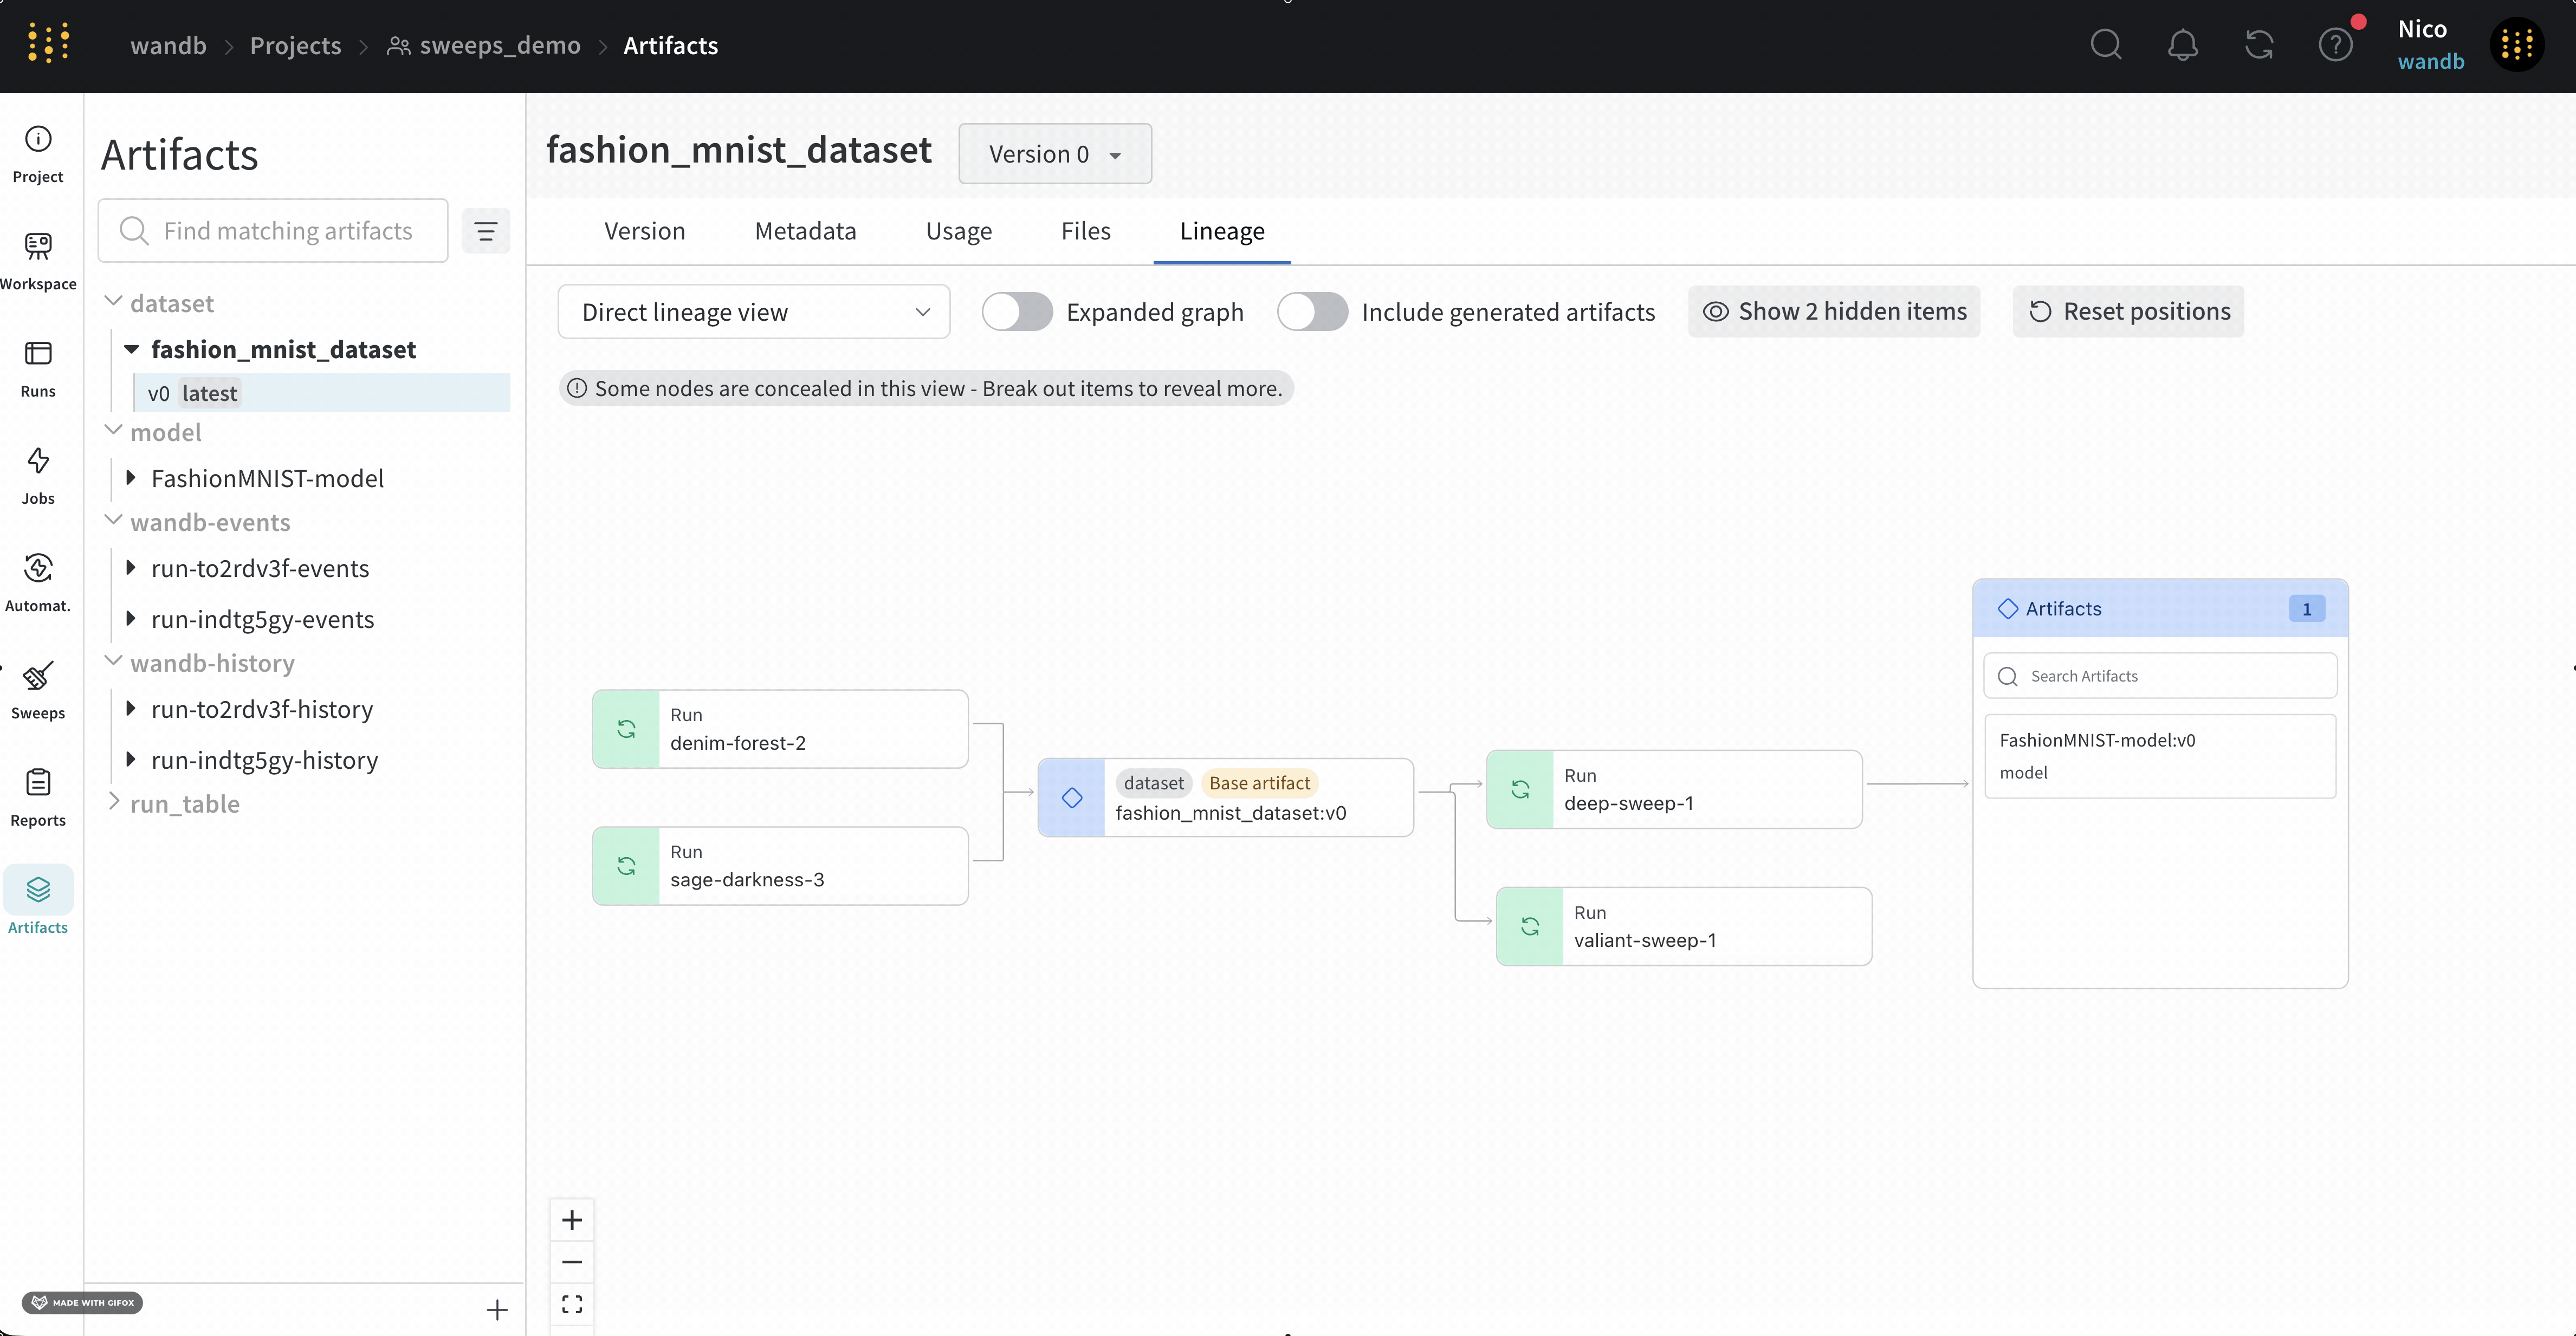Open the notifications bell

coord(2183,45)
